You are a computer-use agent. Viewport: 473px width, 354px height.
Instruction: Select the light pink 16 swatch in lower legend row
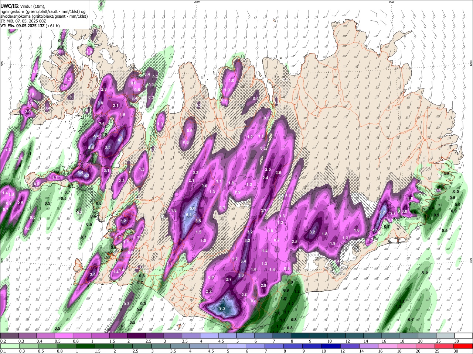pyautogui.click(x=387, y=346)
